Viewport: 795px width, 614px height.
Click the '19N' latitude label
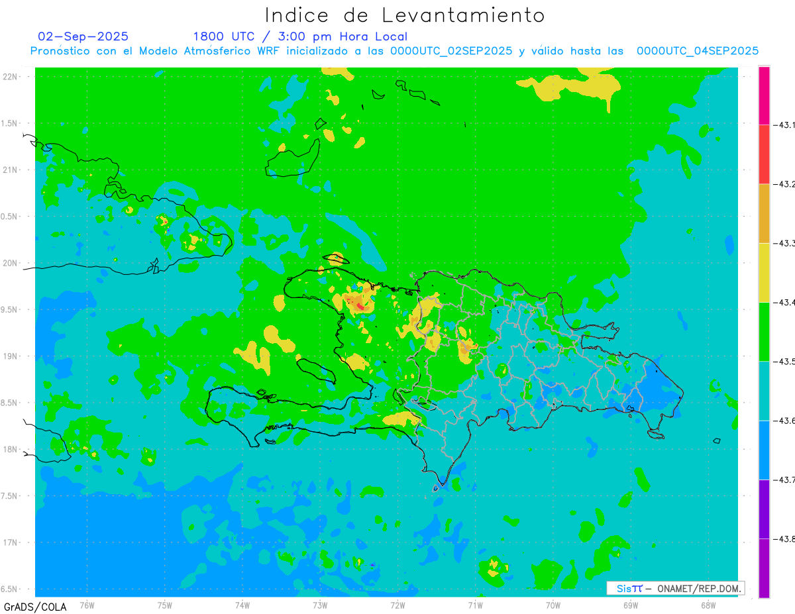point(11,356)
